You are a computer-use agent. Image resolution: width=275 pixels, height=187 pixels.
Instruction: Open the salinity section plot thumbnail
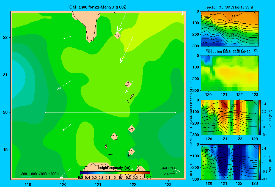[230, 73]
